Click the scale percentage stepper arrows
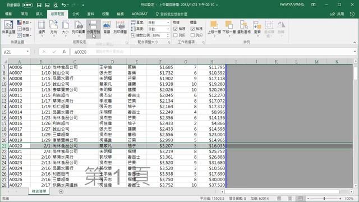 (x=168, y=35)
